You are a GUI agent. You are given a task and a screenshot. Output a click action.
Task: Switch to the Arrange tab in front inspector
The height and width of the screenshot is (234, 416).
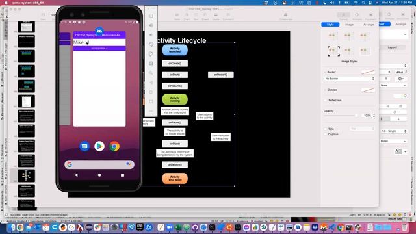369,25
